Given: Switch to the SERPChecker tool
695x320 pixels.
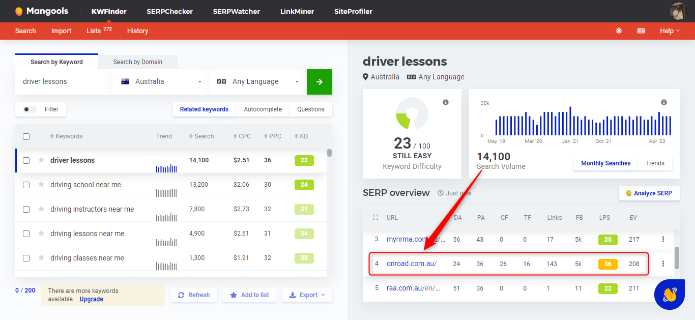Looking at the screenshot, I should point(169,11).
